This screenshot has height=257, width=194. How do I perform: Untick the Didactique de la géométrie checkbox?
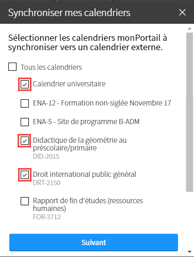click(25, 141)
